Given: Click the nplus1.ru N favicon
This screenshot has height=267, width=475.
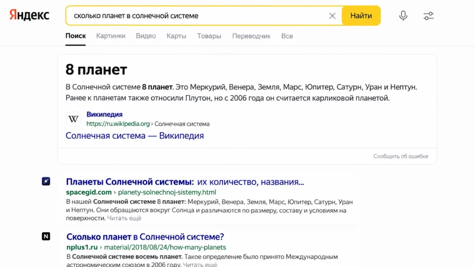Looking at the screenshot, I should pyautogui.click(x=46, y=236).
